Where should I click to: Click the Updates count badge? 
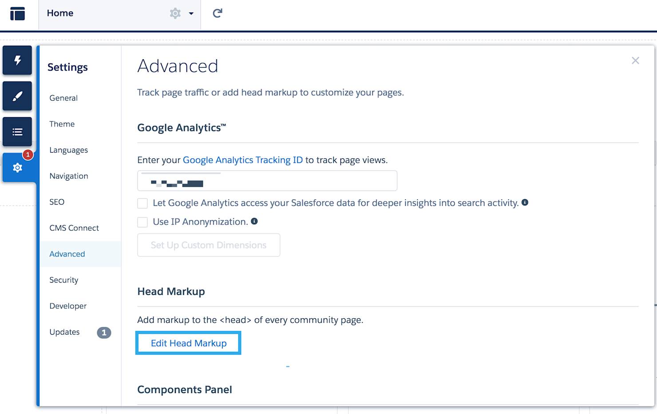(x=104, y=332)
